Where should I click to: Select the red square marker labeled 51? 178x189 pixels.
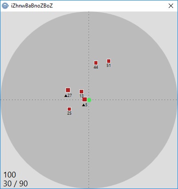108,61
